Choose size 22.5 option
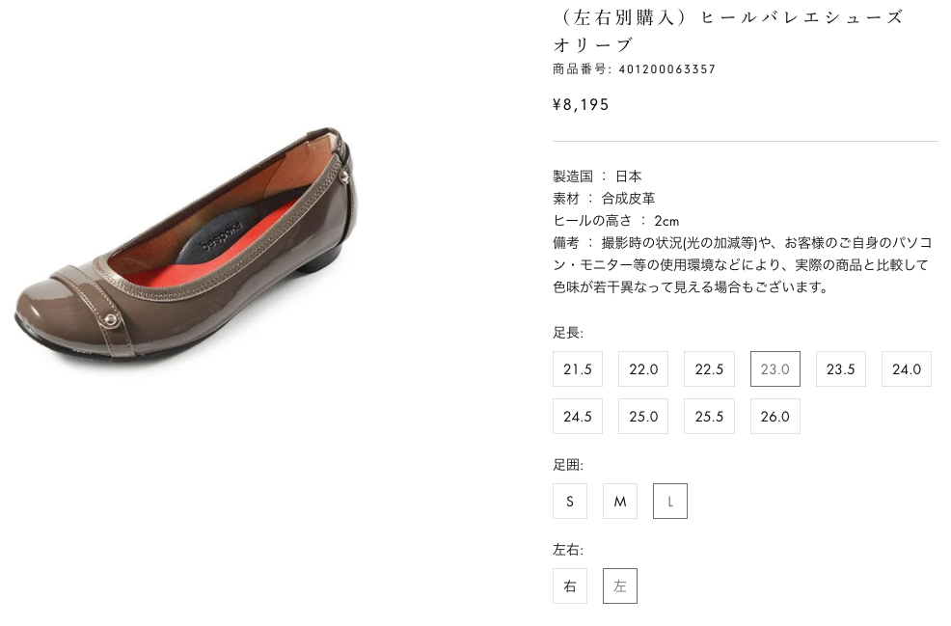951x626 pixels. pyautogui.click(x=709, y=368)
